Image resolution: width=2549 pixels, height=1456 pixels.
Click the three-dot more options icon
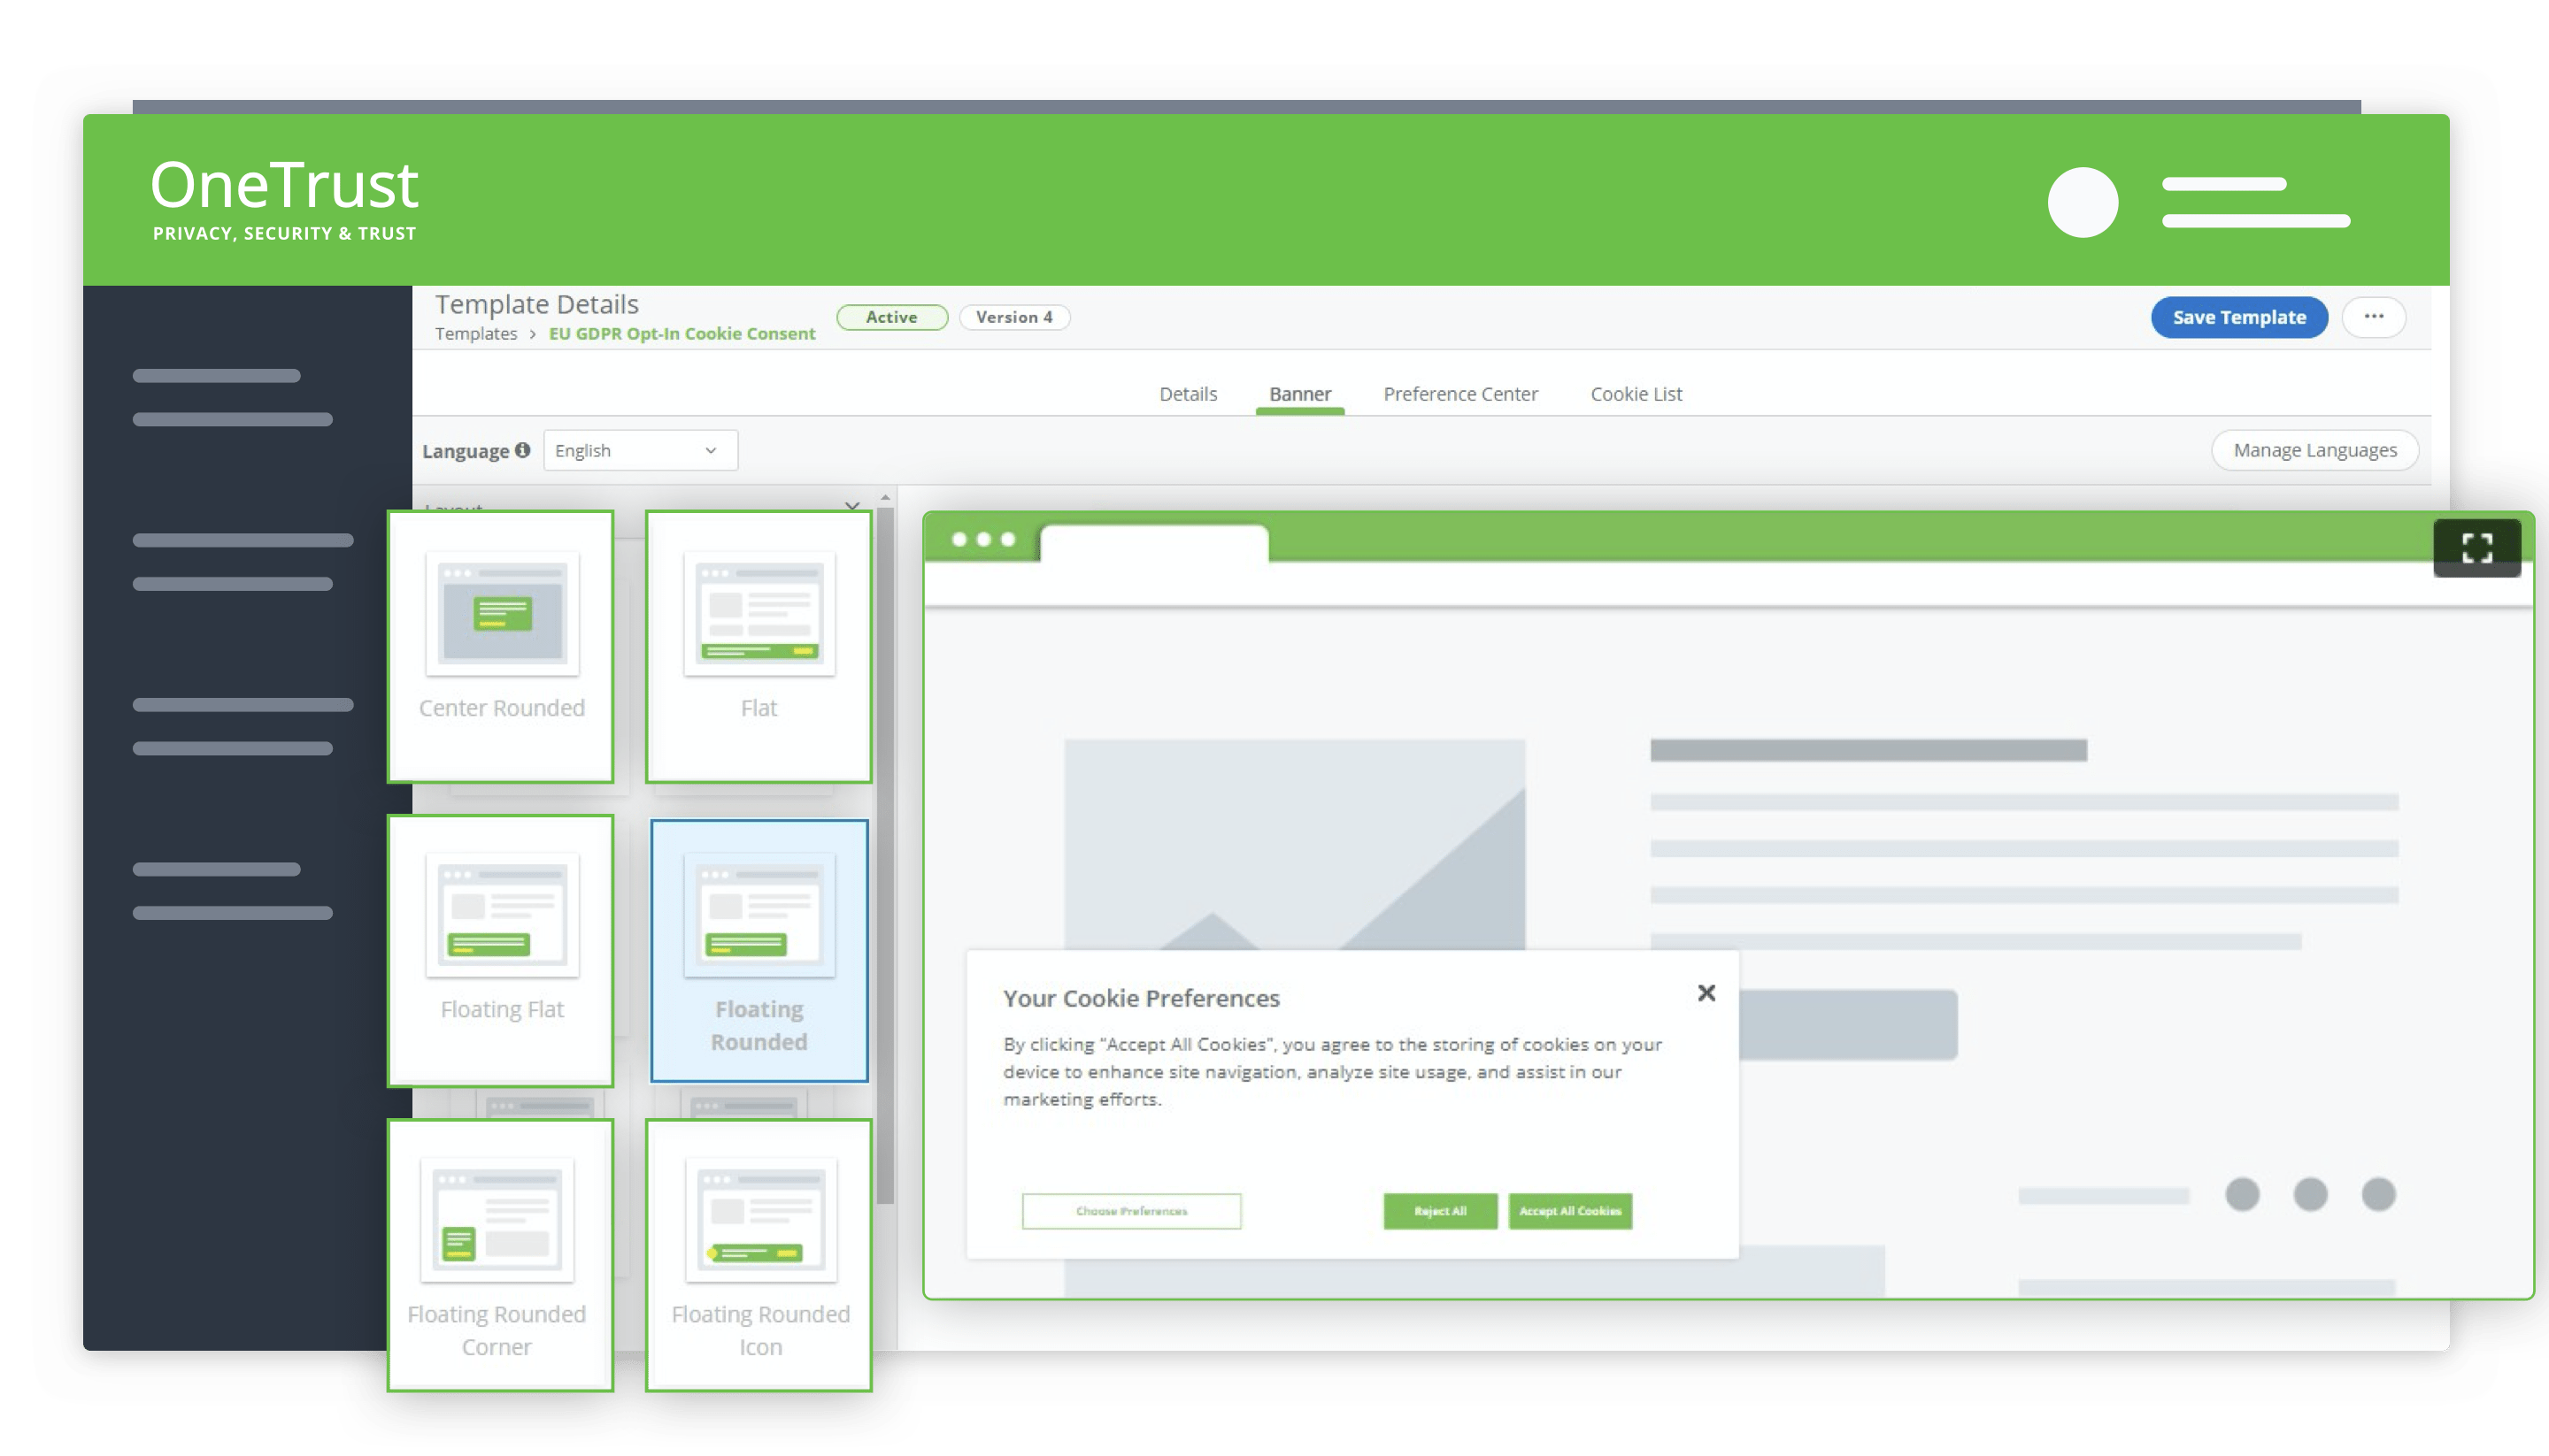[x=2374, y=317]
